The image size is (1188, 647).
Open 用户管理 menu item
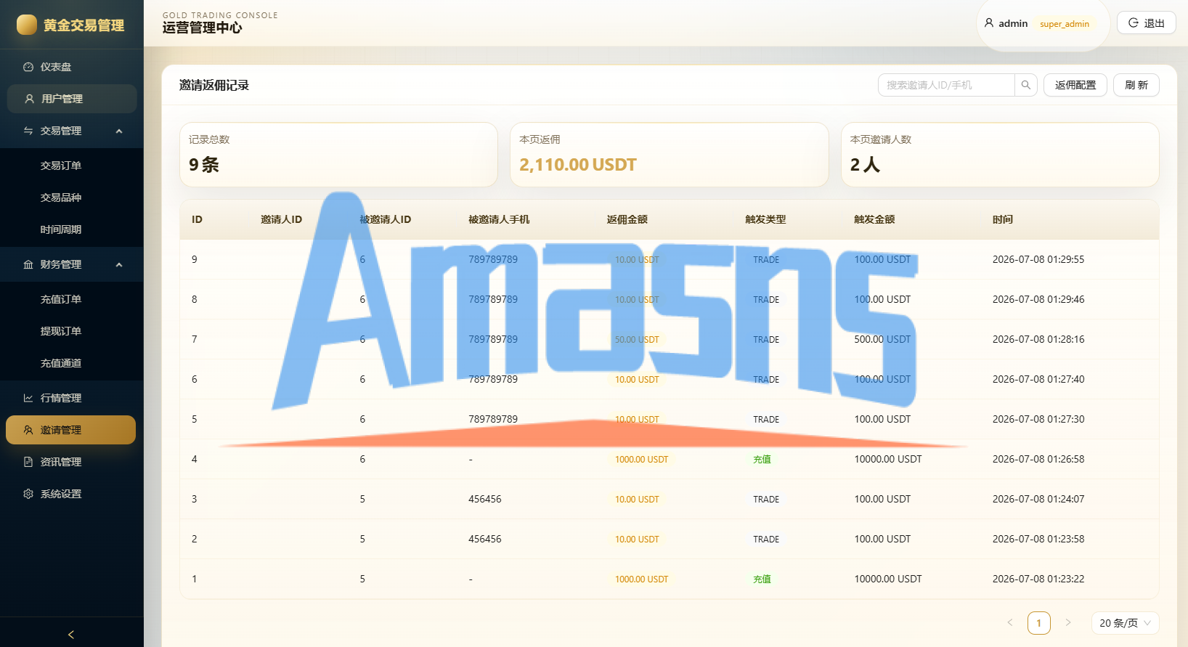(72, 99)
